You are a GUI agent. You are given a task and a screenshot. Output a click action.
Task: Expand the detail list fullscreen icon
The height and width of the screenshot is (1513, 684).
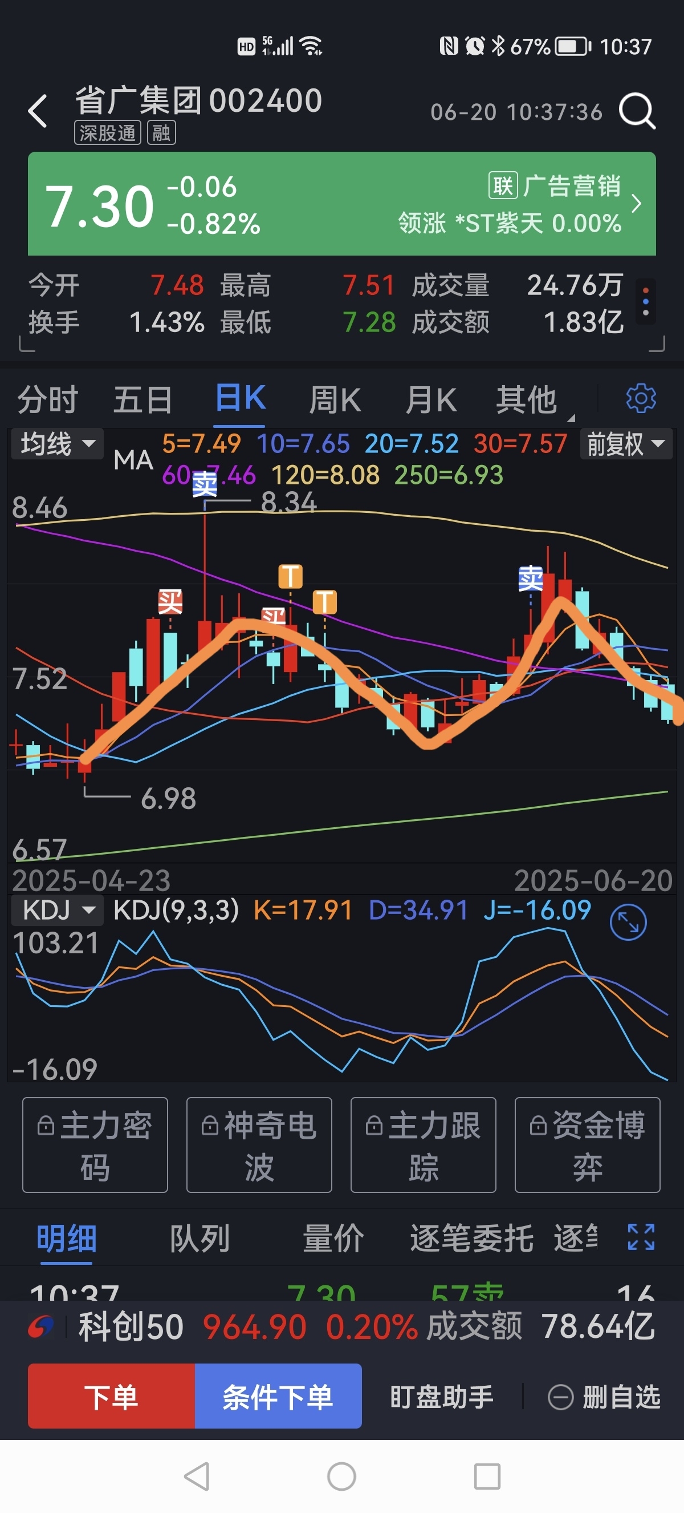[641, 1237]
